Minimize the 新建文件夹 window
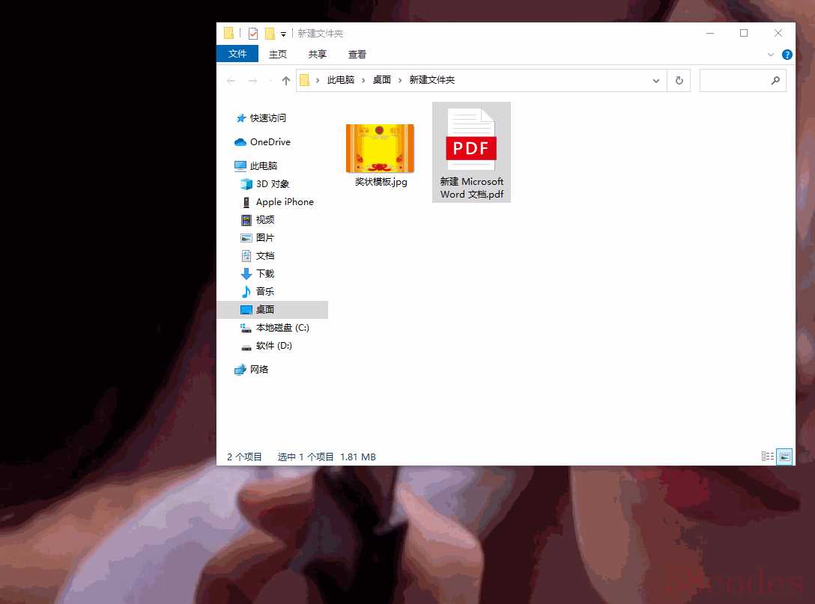The image size is (815, 604). click(710, 33)
